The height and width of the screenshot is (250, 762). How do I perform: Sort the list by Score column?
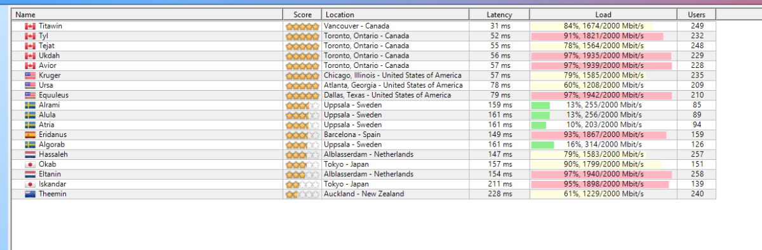302,15
